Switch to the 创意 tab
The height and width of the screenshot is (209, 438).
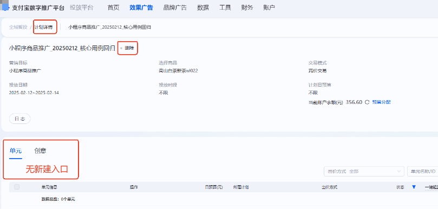click(x=40, y=151)
